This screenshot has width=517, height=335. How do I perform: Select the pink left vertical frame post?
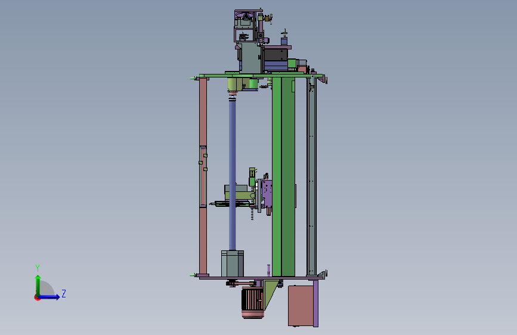tap(203, 176)
